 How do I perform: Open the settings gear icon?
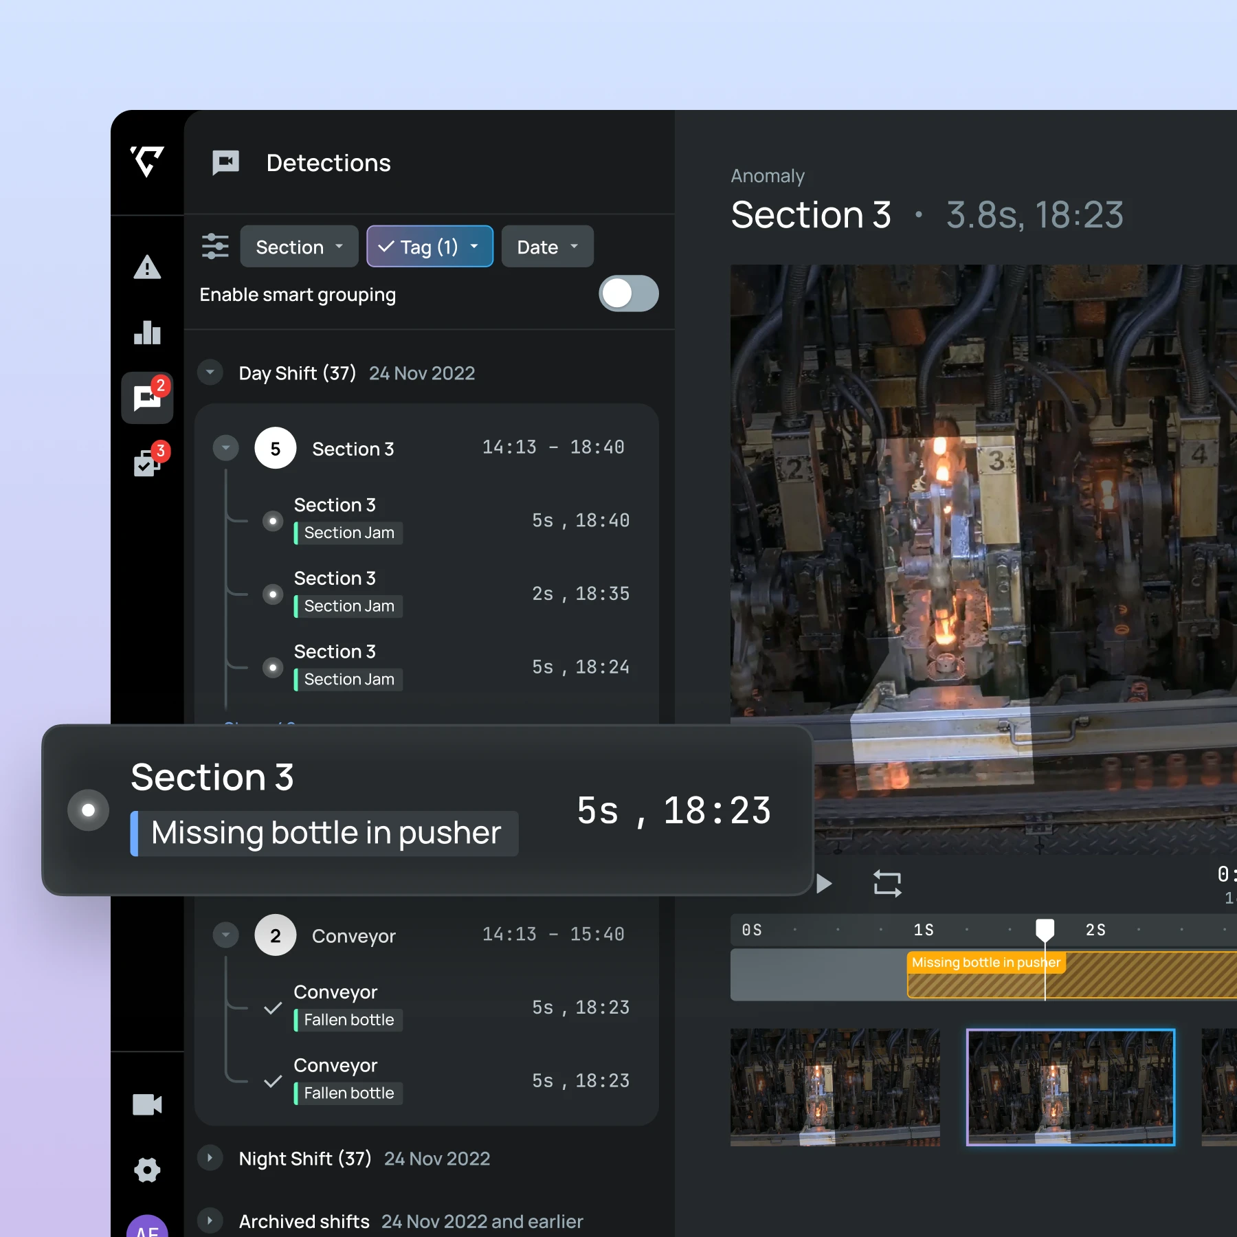[147, 1170]
